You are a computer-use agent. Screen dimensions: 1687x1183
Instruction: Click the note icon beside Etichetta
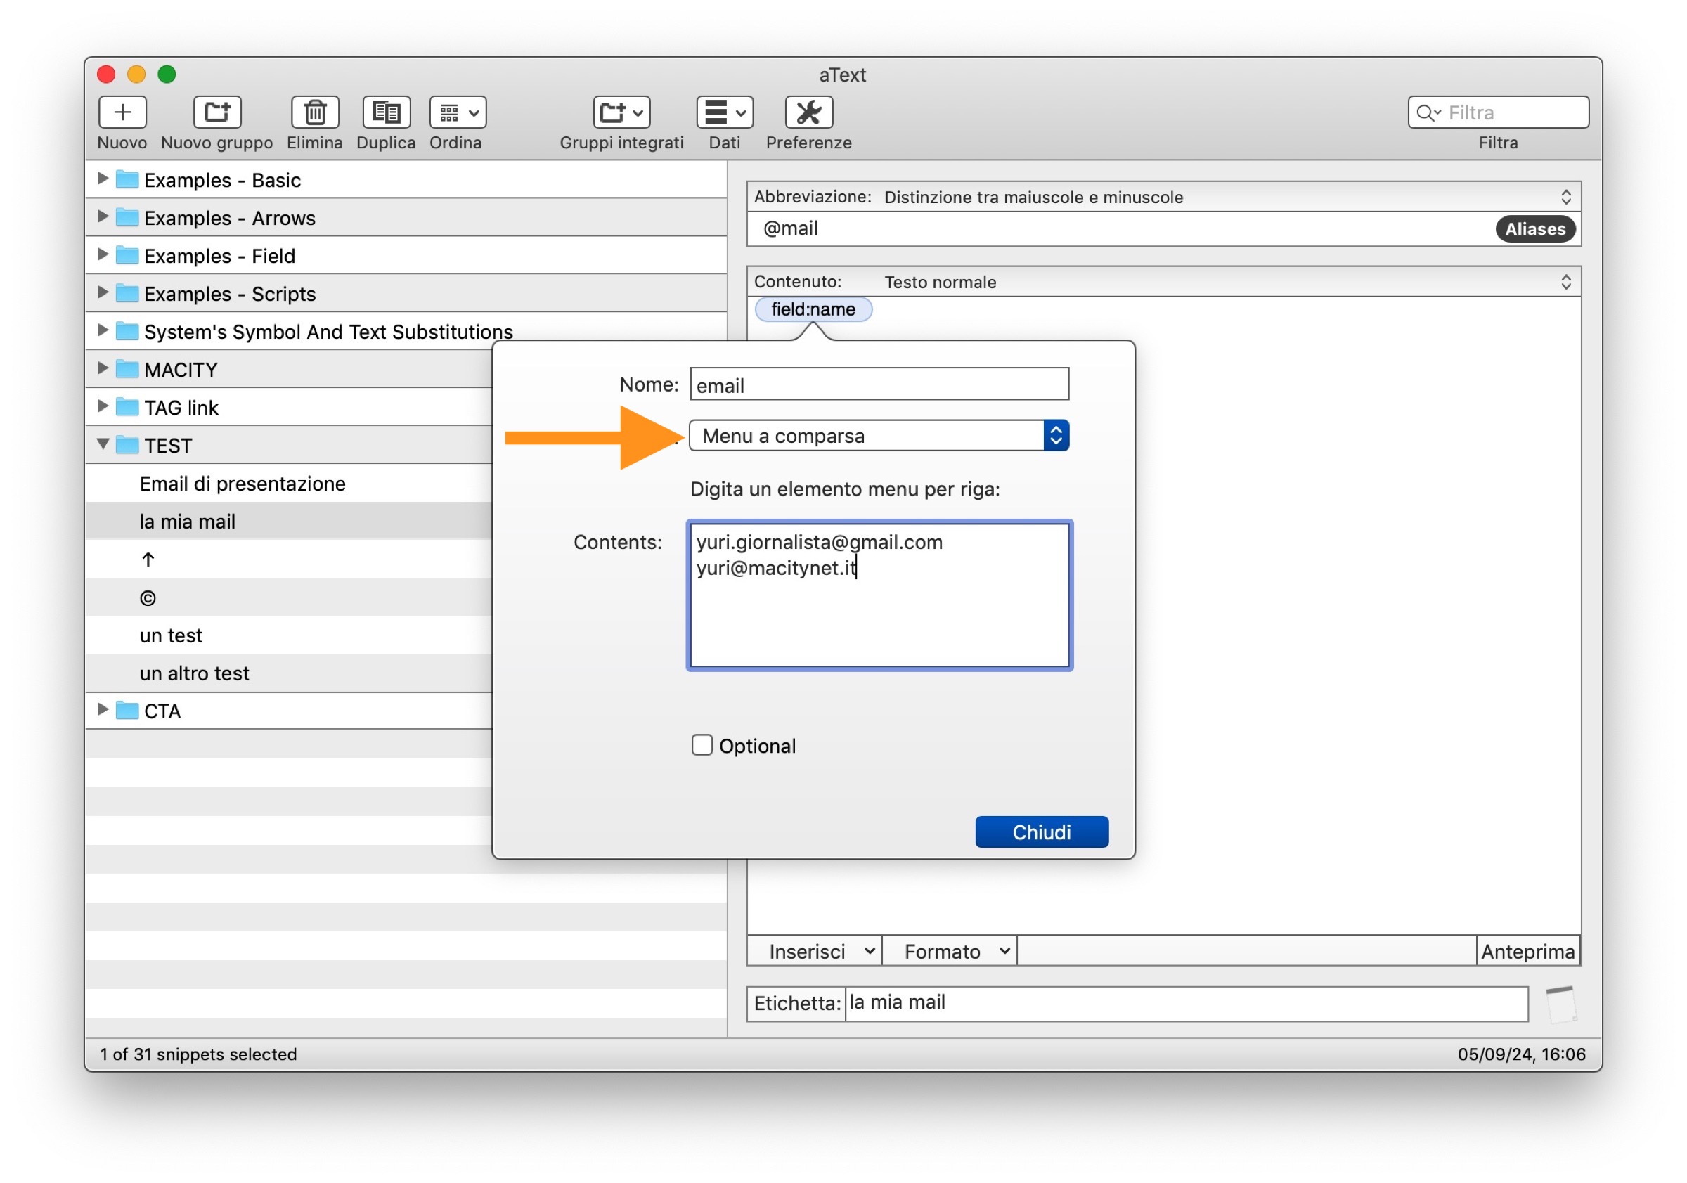1560,1004
